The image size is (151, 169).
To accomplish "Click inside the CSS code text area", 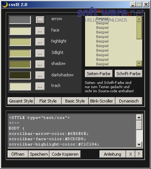I will click(72, 131).
